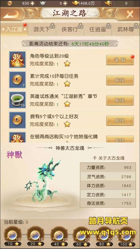
Task: Tap the coin reward for daily tasks
Action: [x=17, y=80]
